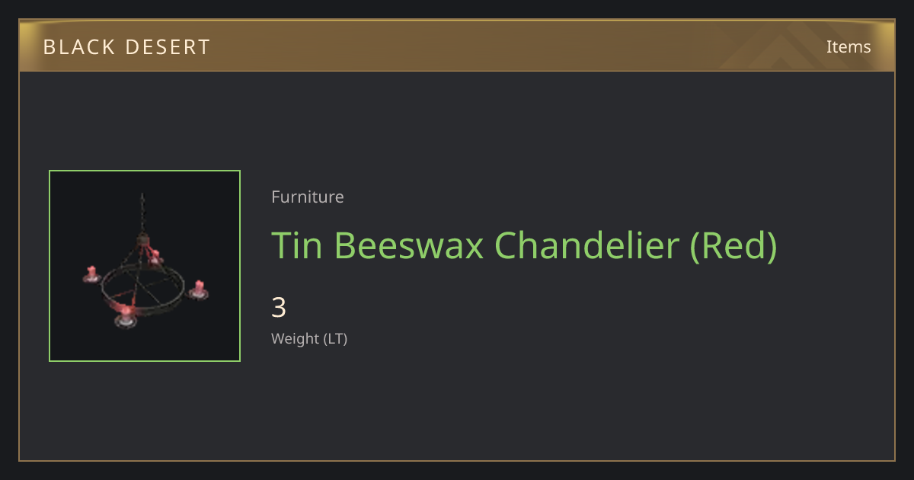Click the word DESERT in the header
This screenshot has height=480, width=914.
[168, 47]
